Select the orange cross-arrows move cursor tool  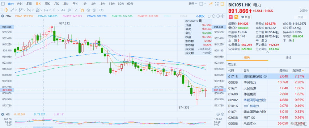point(6,10)
